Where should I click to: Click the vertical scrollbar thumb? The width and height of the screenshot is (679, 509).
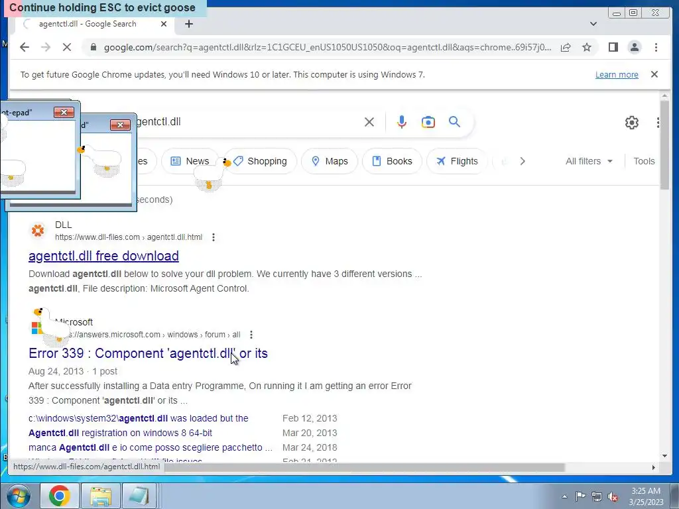[664, 144]
